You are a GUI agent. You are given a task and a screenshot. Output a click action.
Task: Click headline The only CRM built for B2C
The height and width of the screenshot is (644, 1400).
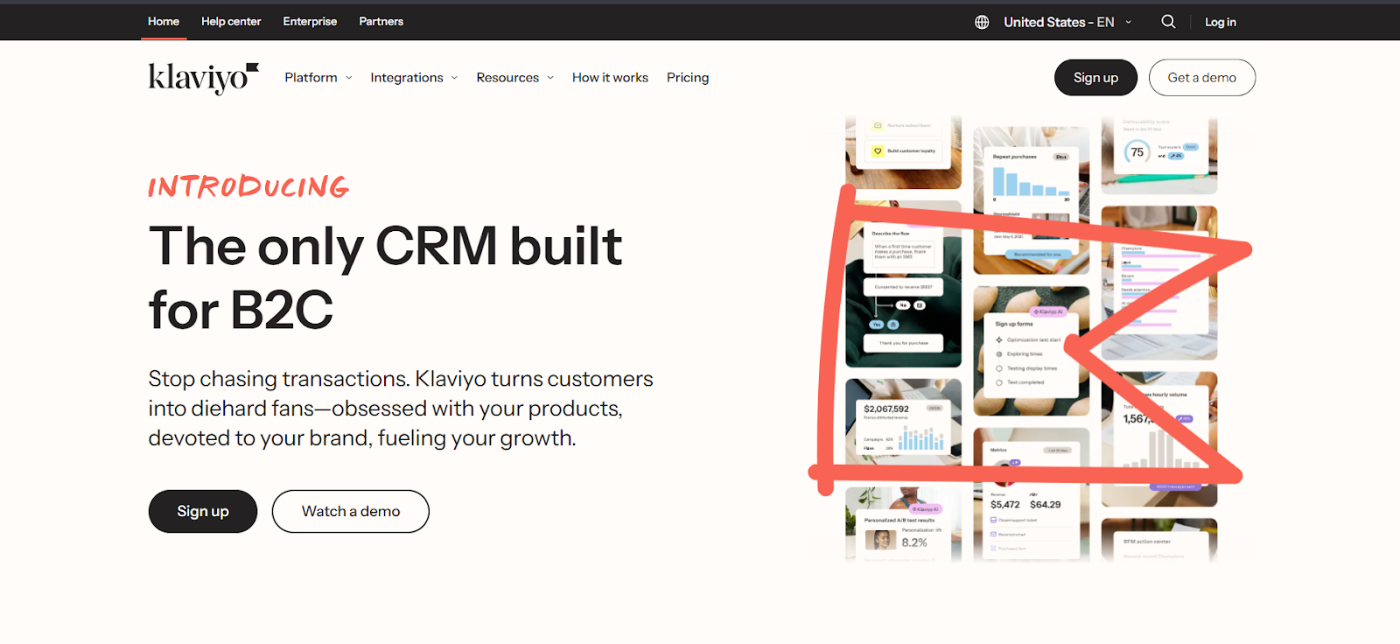(x=385, y=278)
